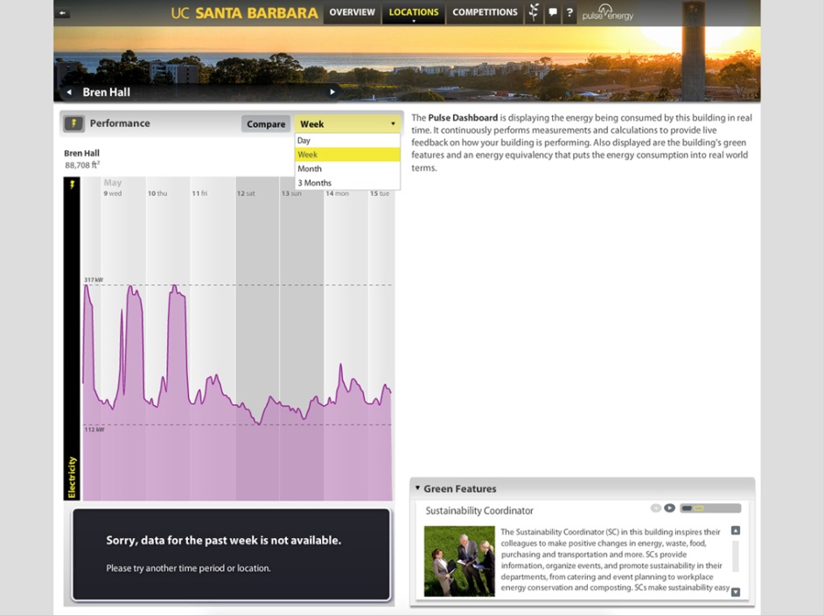Open the Locations tab

[x=414, y=12]
